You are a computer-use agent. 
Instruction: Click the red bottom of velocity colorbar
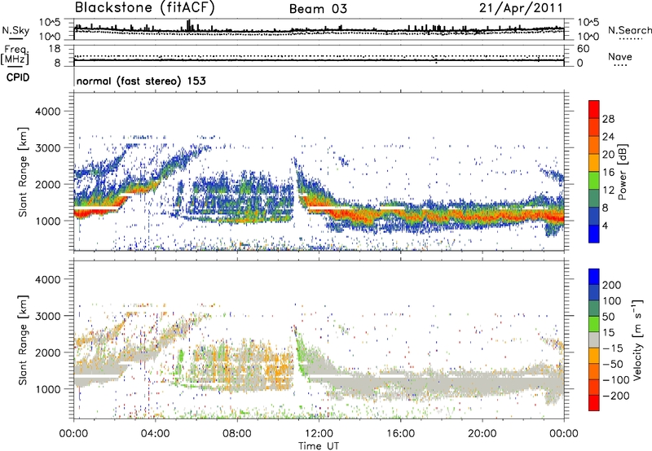click(x=594, y=403)
